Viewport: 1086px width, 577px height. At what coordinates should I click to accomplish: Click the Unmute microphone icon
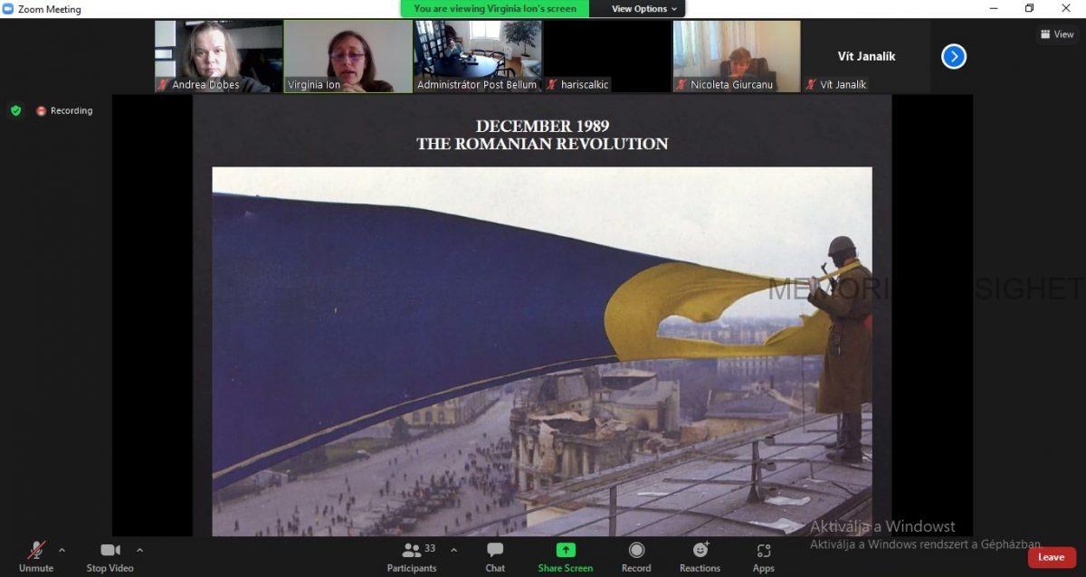click(36, 550)
